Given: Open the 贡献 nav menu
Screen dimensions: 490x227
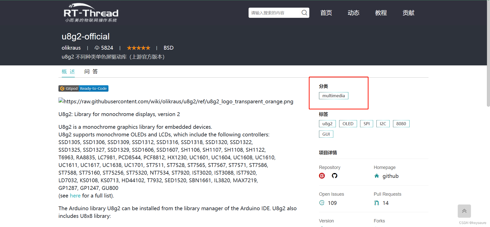Looking at the screenshot, I should [408, 13].
